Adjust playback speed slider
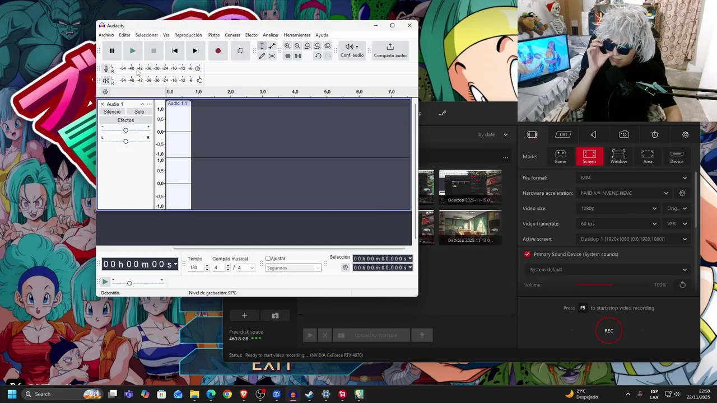The height and width of the screenshot is (403, 717). [138, 283]
